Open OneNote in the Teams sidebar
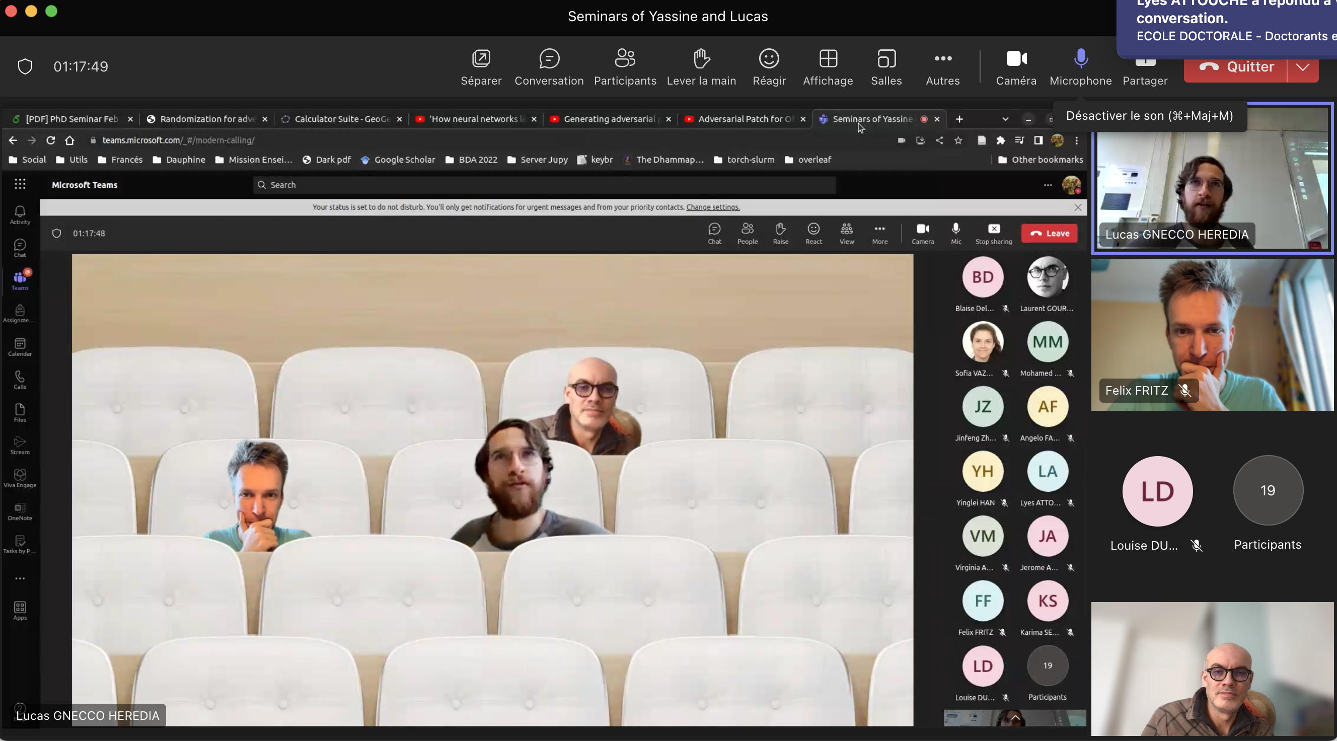1337x741 pixels. pos(20,511)
